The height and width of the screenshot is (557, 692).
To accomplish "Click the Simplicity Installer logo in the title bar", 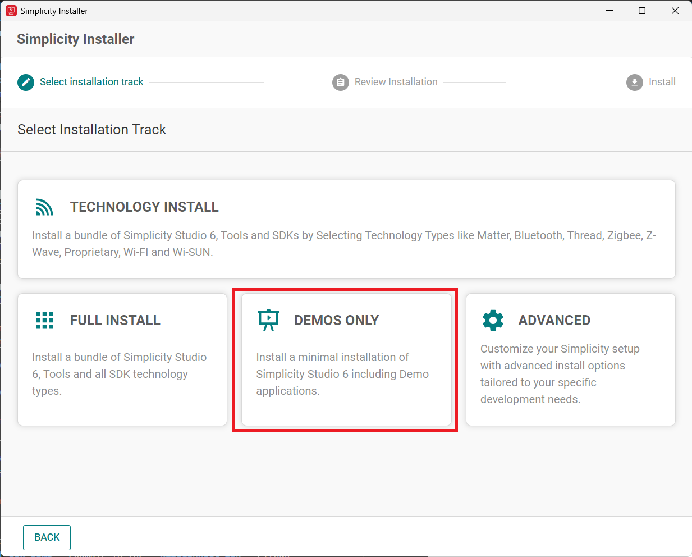I will point(10,10).
